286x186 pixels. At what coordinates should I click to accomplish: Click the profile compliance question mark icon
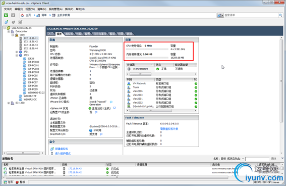[91, 130]
